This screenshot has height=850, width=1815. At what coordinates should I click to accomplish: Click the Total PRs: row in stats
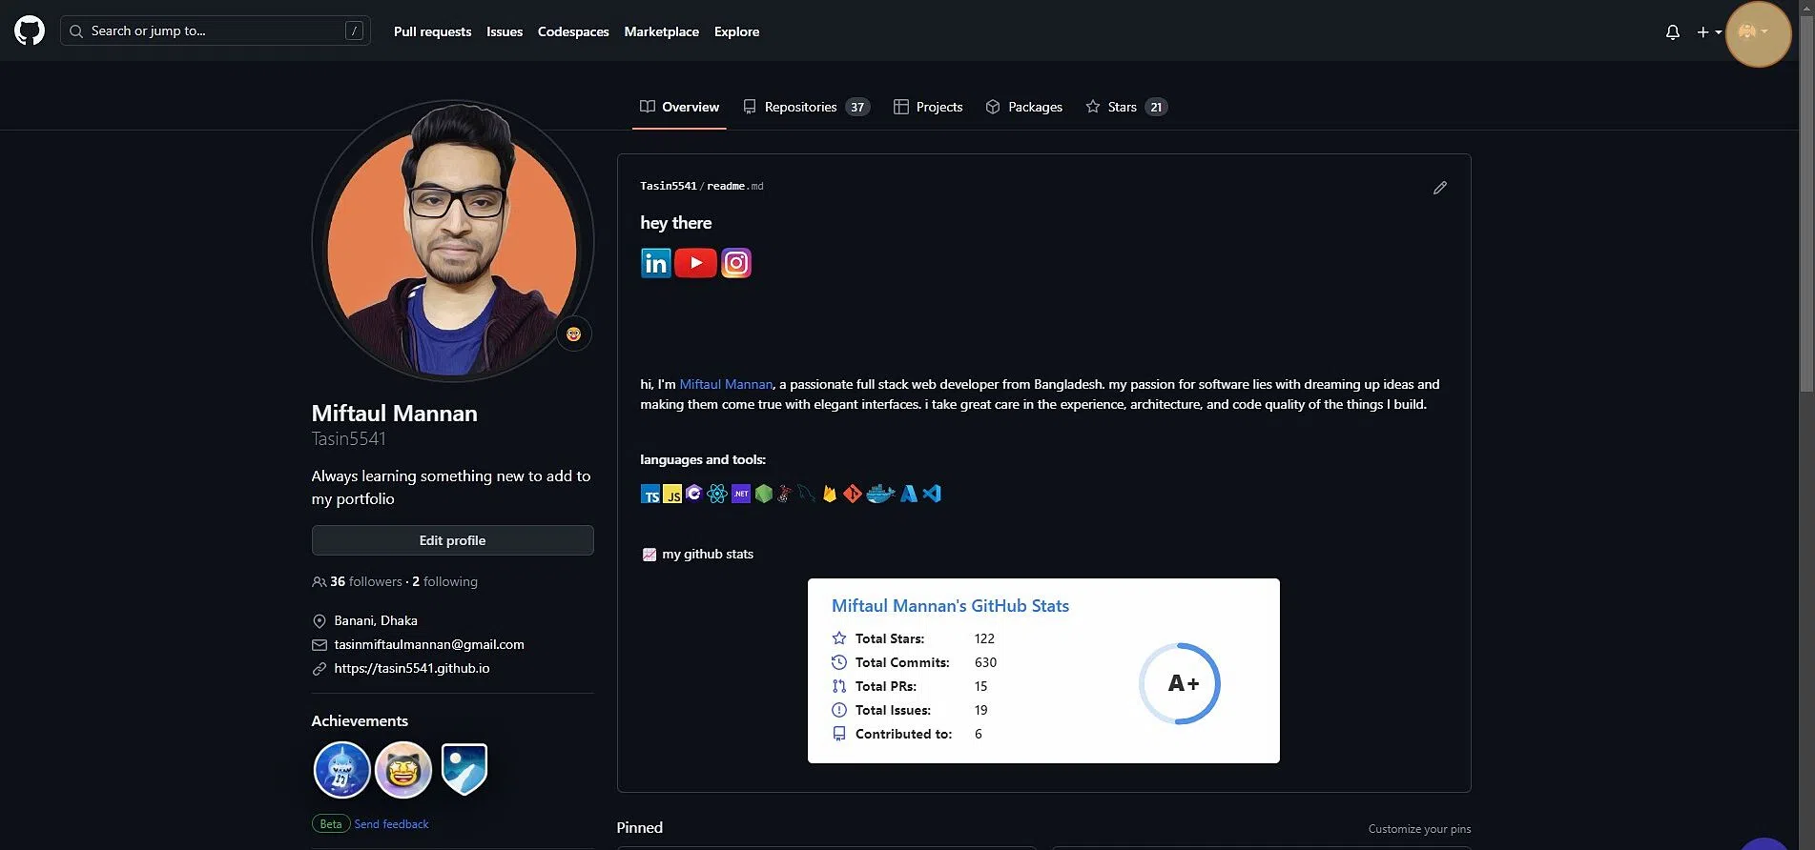tap(910, 686)
